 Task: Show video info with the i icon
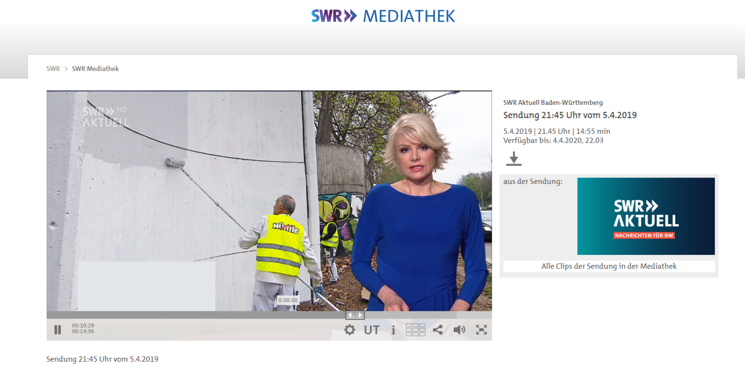coord(393,330)
